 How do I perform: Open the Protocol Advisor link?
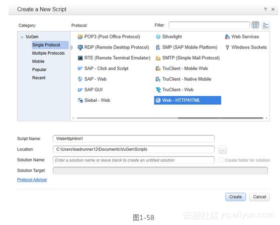pos(32,180)
